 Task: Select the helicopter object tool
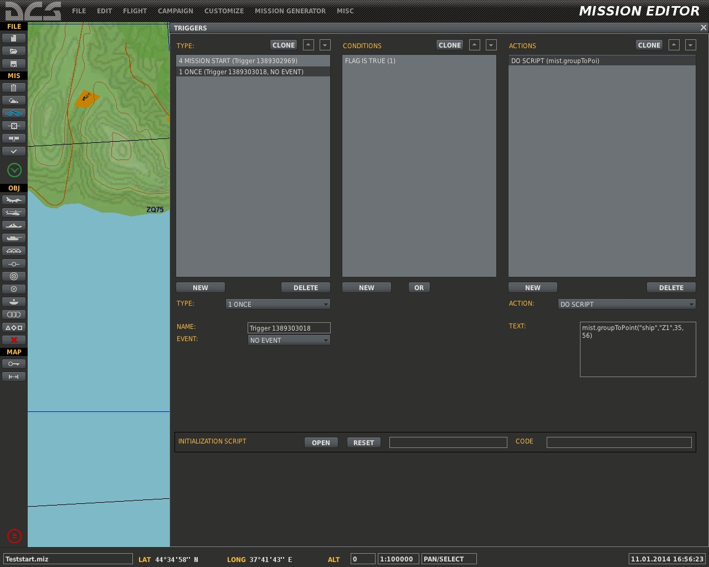click(x=14, y=213)
